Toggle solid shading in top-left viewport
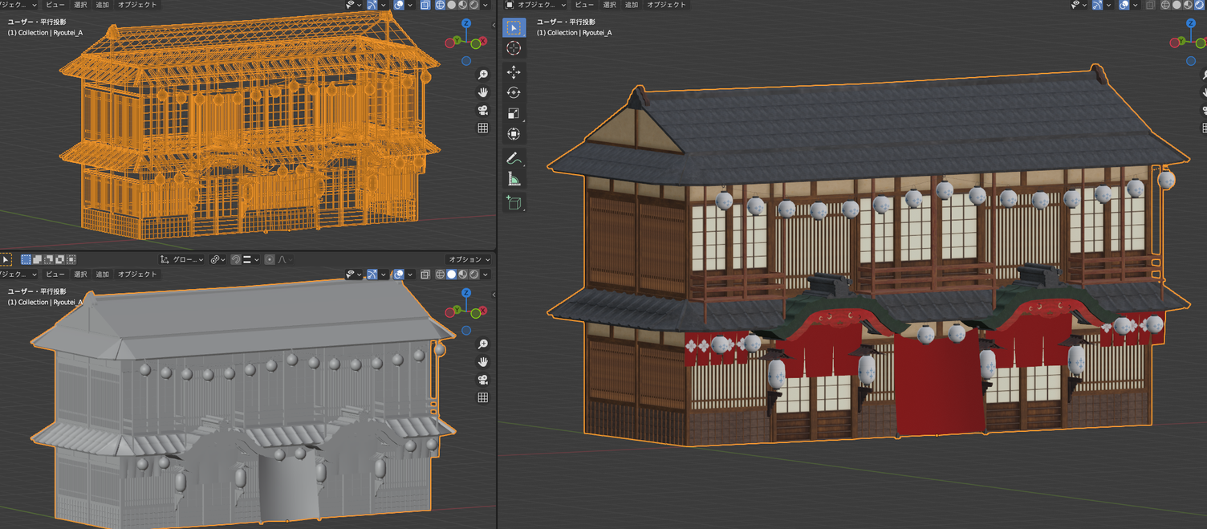The width and height of the screenshot is (1207, 529). tap(452, 5)
